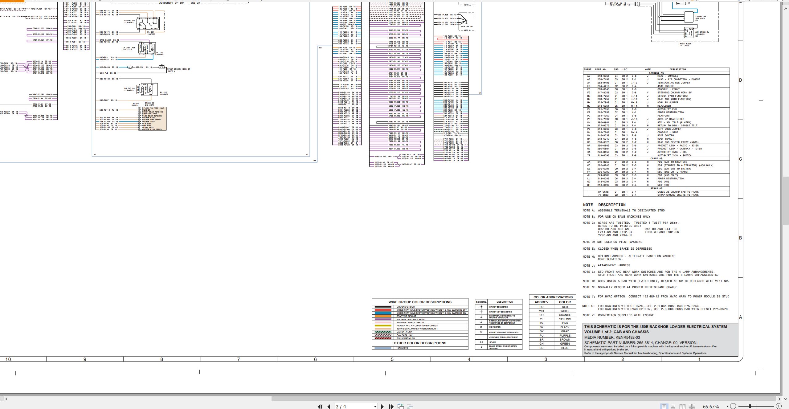The height and width of the screenshot is (409, 789).
Task: Enable continuous scrolling page mode
Action: (673, 407)
